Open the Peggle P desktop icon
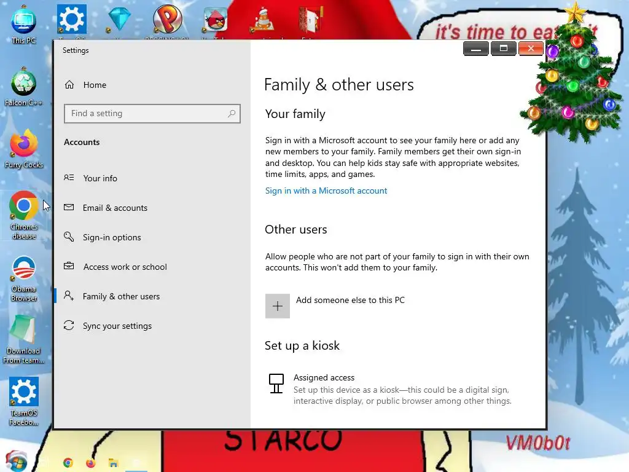 tap(168, 19)
